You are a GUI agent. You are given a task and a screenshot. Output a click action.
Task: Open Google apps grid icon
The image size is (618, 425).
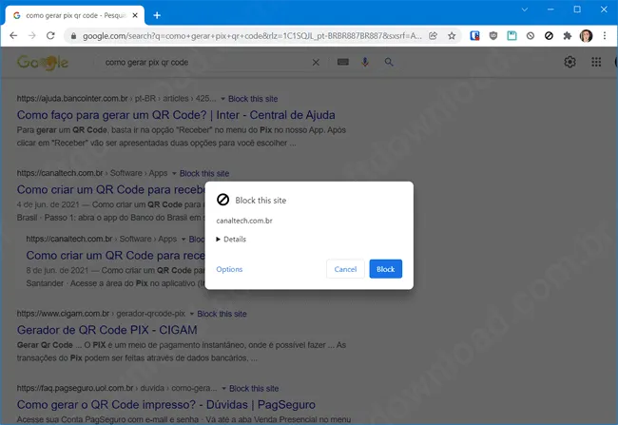(596, 62)
